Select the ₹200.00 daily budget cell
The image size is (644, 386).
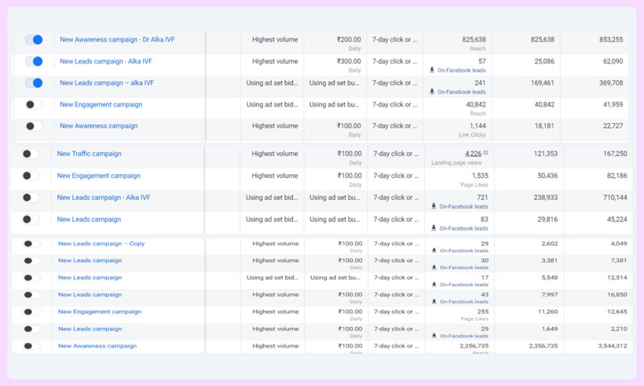[x=336, y=43]
